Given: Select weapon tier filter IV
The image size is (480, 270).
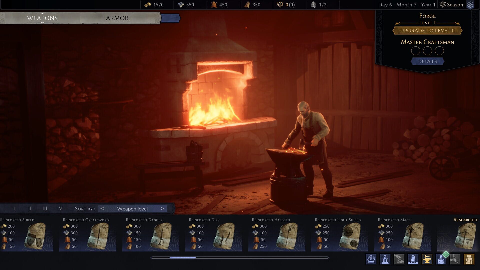Looking at the screenshot, I should (x=60, y=208).
